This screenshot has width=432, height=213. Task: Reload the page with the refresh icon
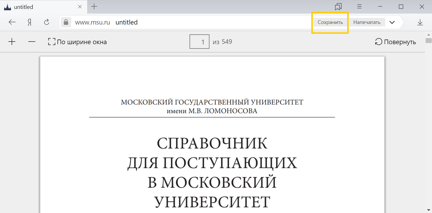(47, 22)
